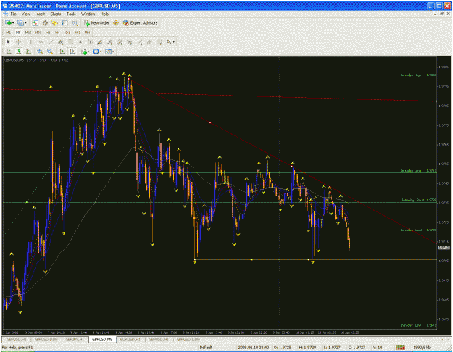Open the View menu

pos(25,14)
